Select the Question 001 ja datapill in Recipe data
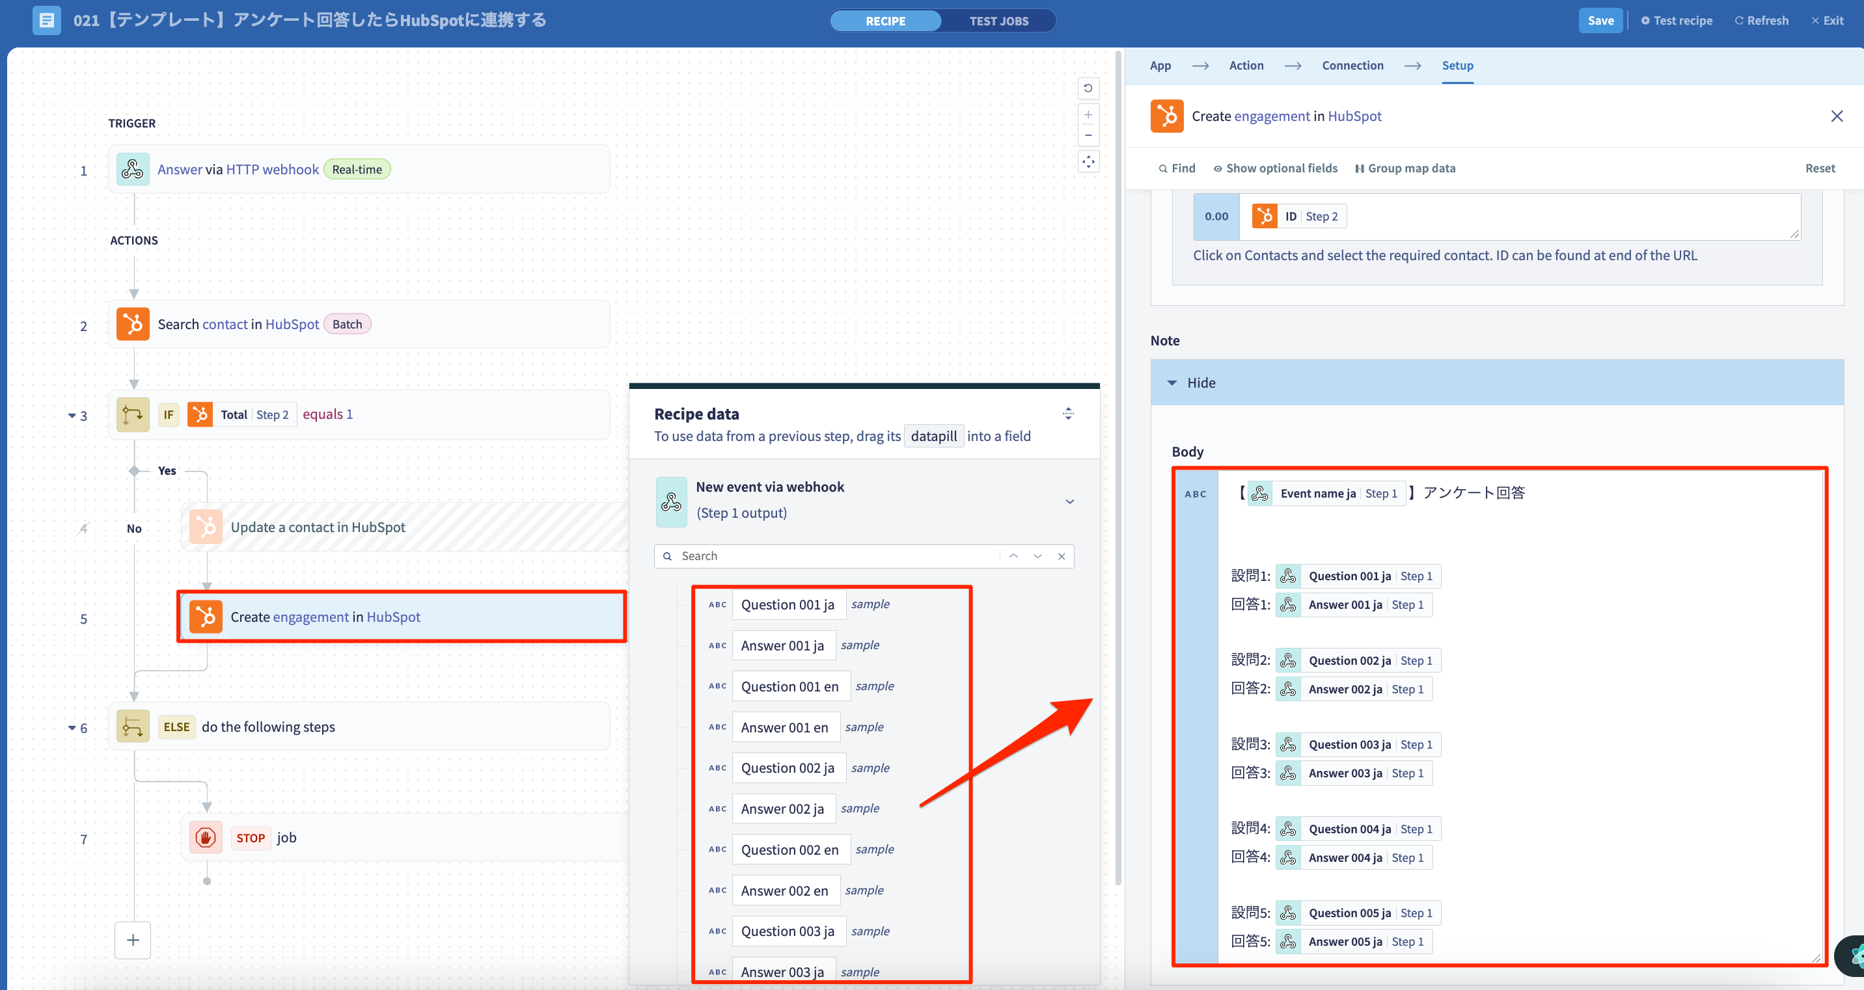1864x990 pixels. pyautogui.click(x=788, y=604)
